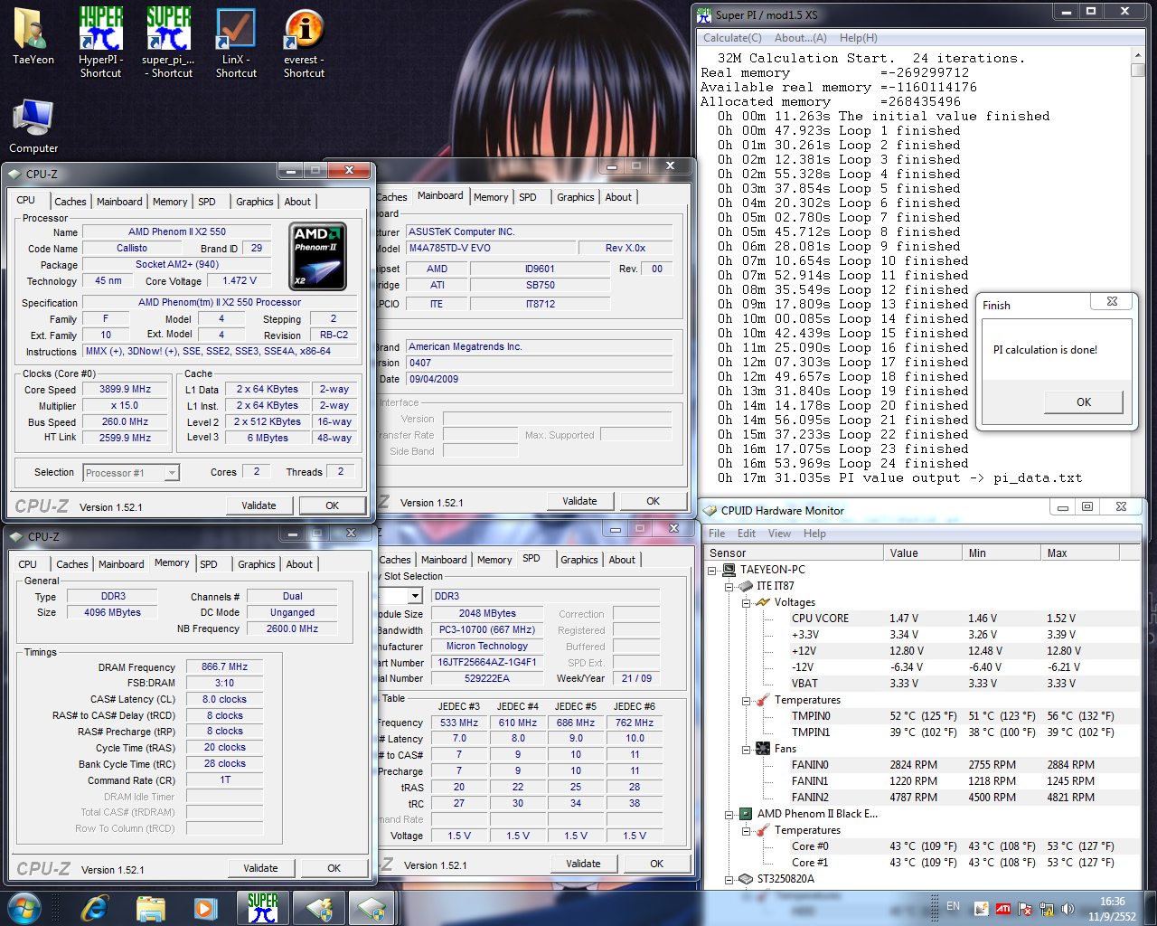
Task: Open the TaeYeon folder on the desktop
Action: point(33,36)
